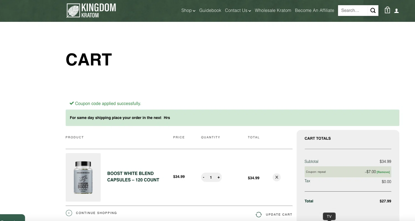The width and height of the screenshot is (415, 221).
Task: Remove Boost White Blend from cart
Action: tap(277, 177)
